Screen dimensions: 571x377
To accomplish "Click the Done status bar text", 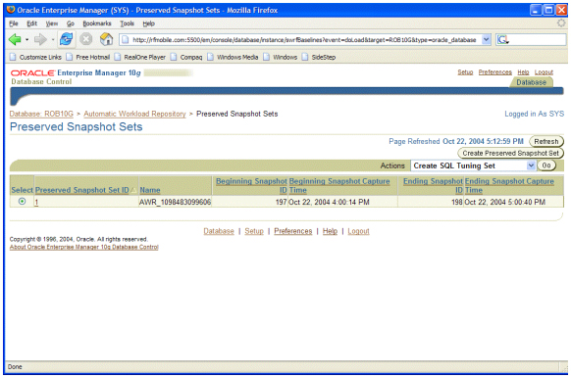I will coord(15,367).
